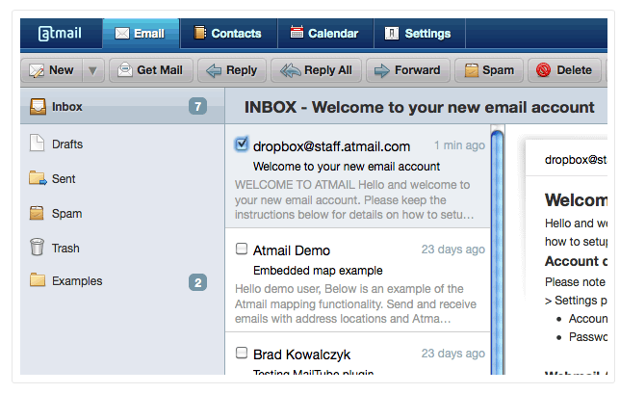620x394 pixels.
Task: Open the Sent folder
Action: [122, 179]
